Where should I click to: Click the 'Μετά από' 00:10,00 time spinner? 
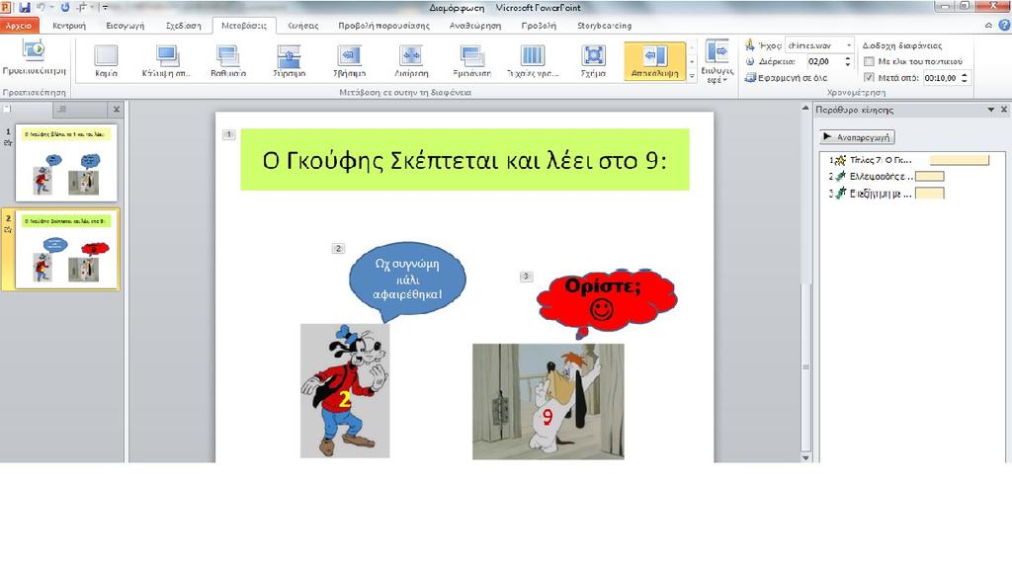coord(965,77)
